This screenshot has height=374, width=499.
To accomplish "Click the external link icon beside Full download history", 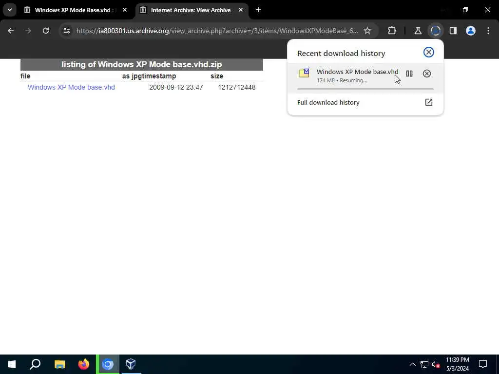I will 429,102.
